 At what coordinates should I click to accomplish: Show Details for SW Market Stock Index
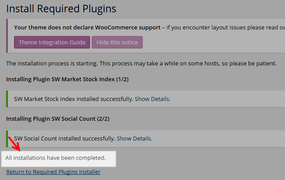(x=152, y=99)
